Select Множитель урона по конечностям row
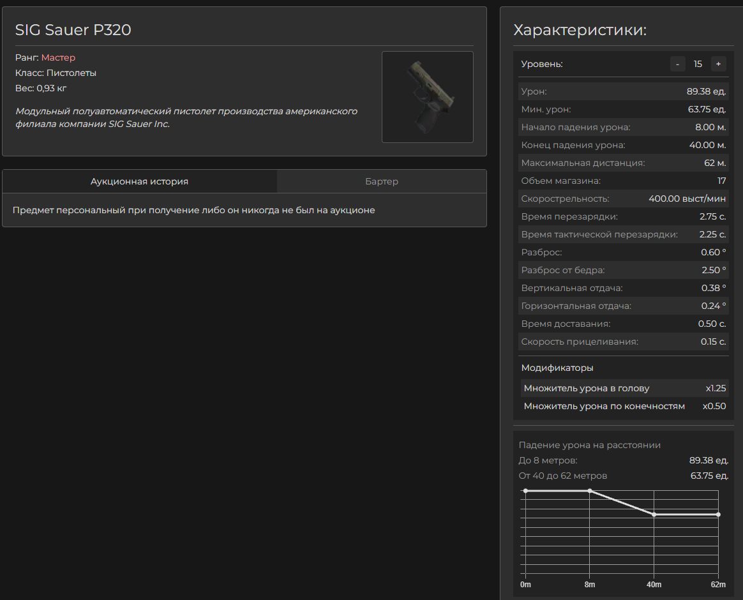Image resolution: width=743 pixels, height=600 pixels. pyautogui.click(x=624, y=406)
